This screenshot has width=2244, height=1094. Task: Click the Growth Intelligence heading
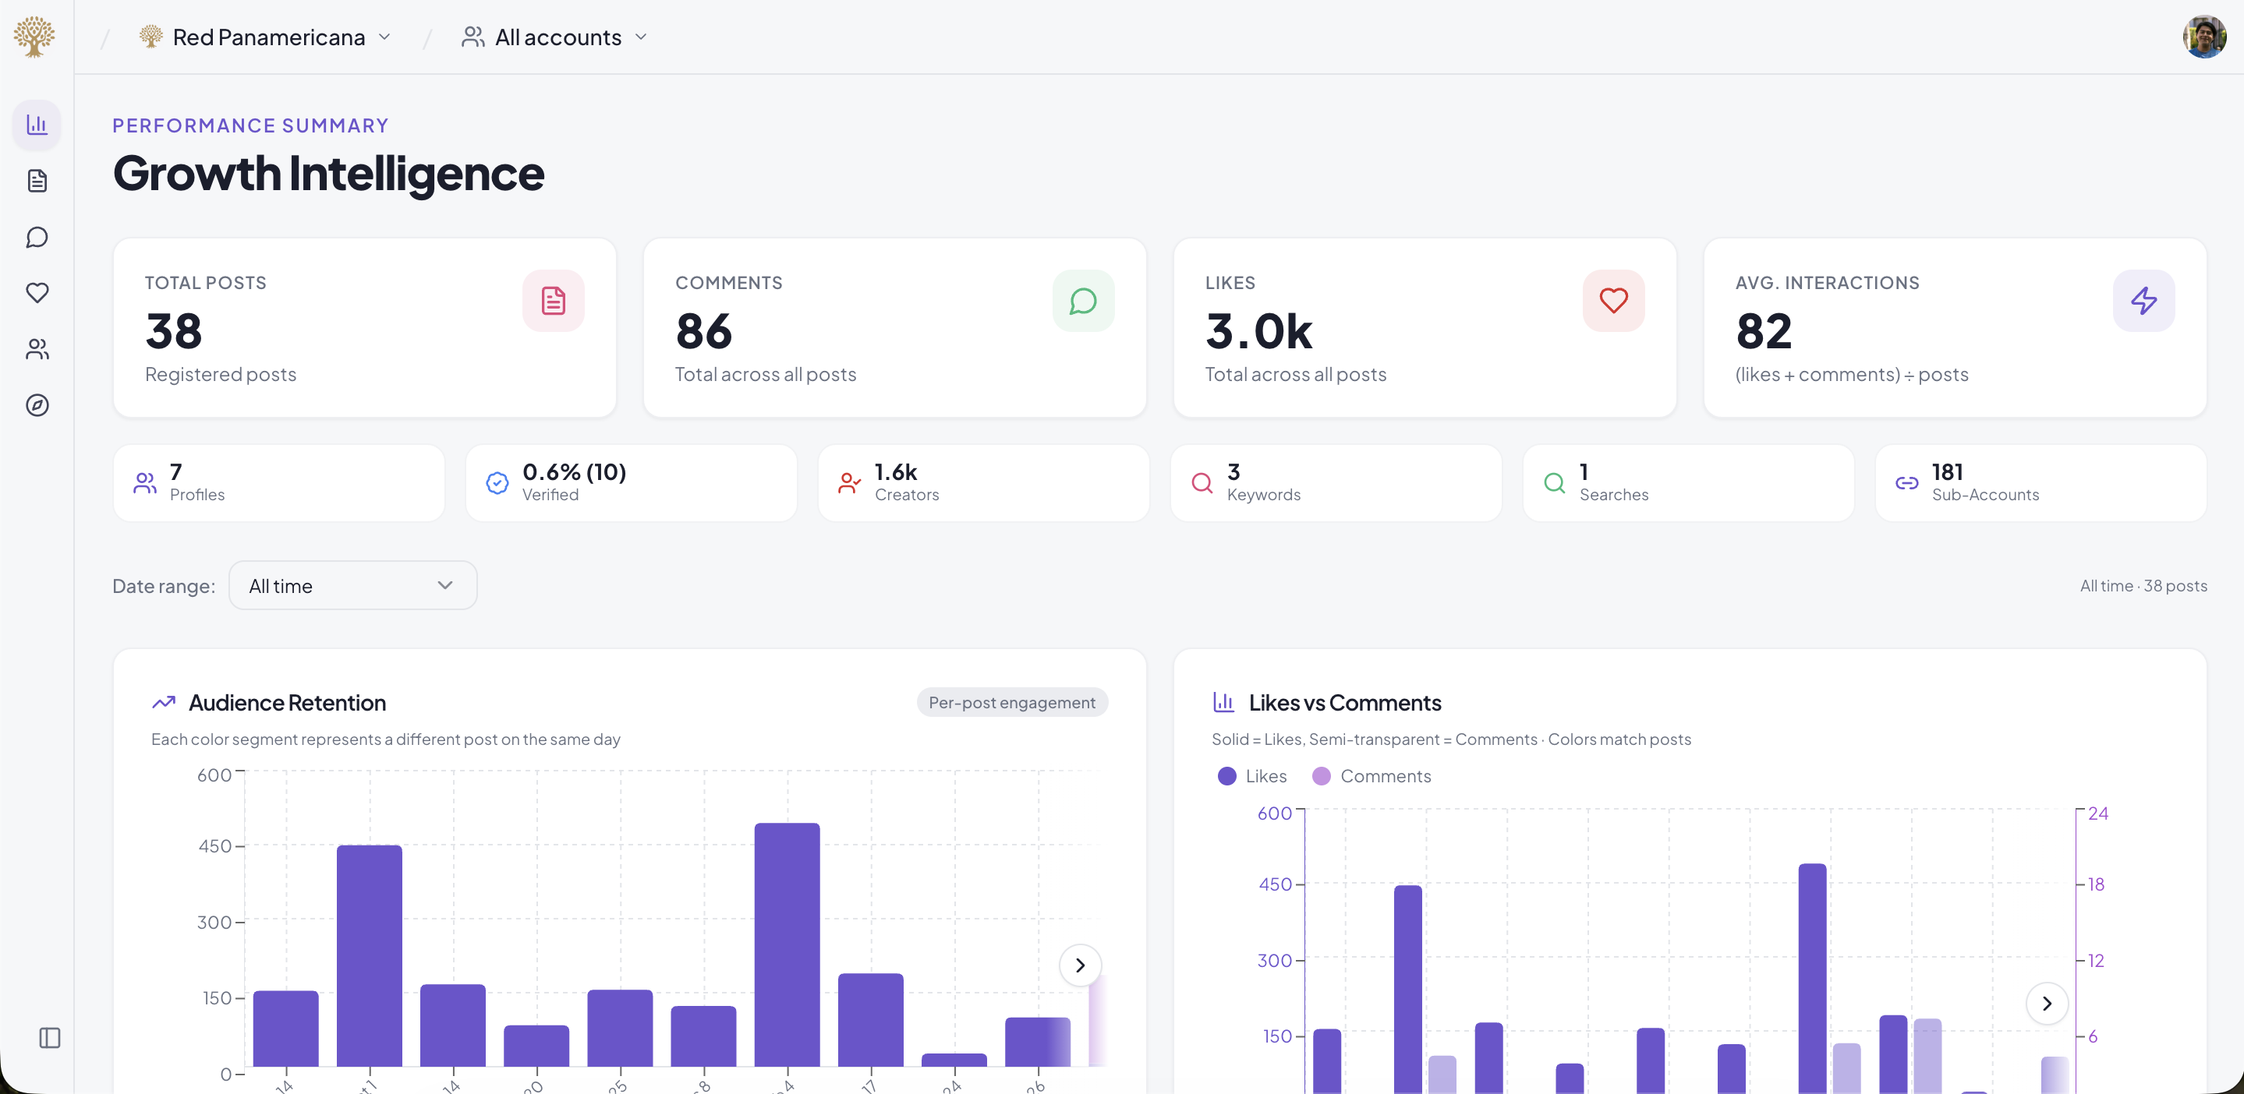tap(328, 173)
